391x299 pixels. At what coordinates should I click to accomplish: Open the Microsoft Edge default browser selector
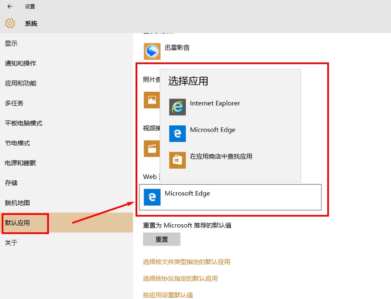pos(230,197)
